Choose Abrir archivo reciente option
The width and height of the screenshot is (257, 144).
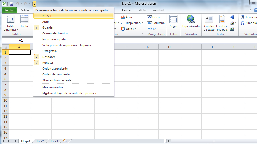pyautogui.click(x=74, y=80)
